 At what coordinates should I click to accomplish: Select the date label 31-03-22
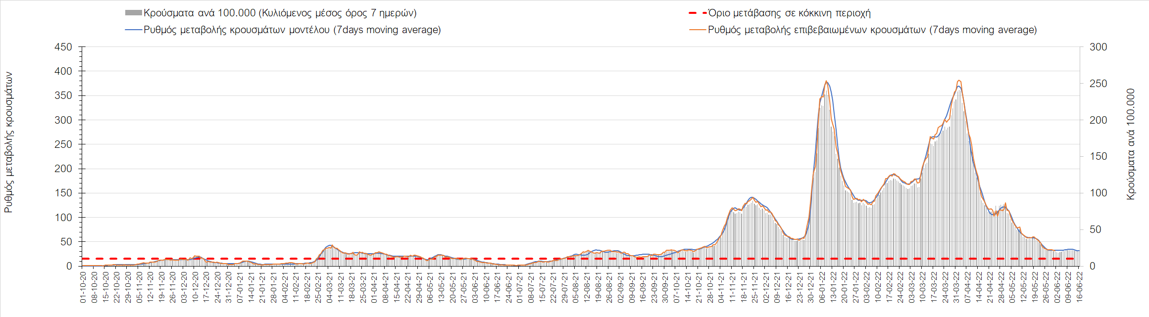coord(956,287)
